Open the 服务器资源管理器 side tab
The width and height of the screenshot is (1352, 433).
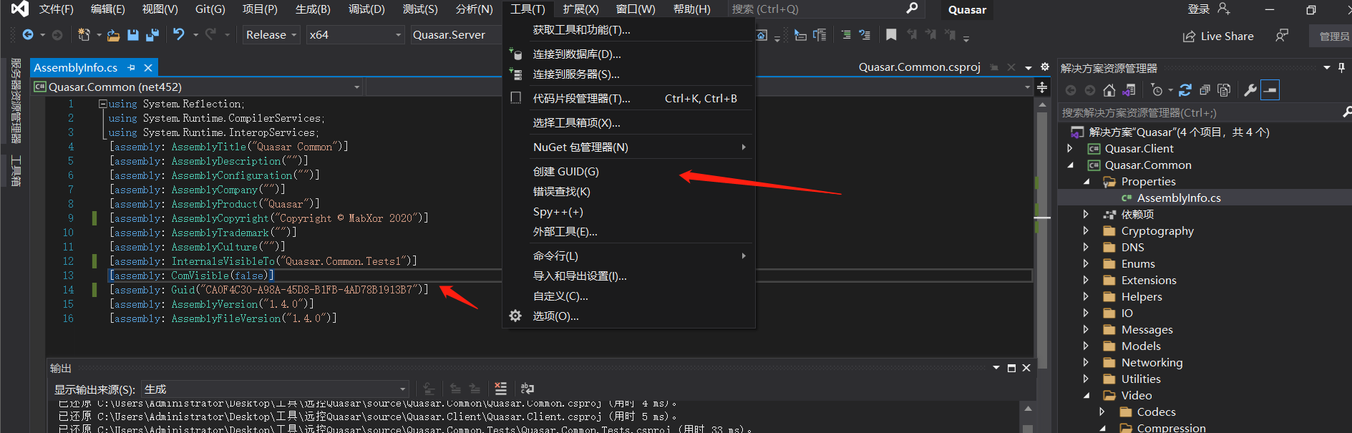pos(16,101)
